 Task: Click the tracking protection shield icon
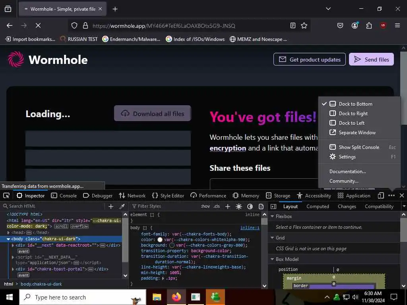74,25
